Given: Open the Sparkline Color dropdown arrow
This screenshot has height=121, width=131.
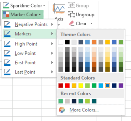Looking at the screenshot, I should [x=44, y=5].
